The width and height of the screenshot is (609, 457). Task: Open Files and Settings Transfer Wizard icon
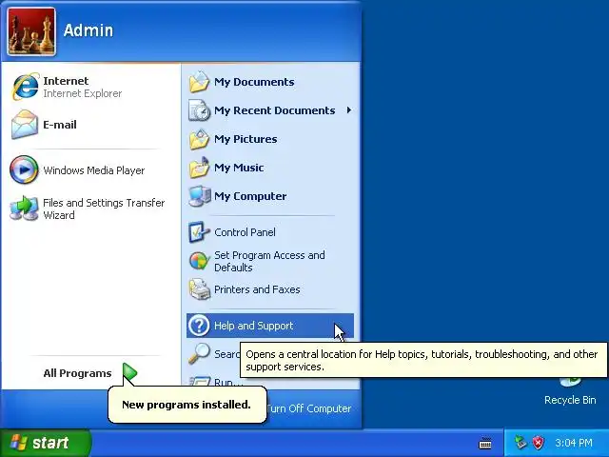click(x=25, y=209)
